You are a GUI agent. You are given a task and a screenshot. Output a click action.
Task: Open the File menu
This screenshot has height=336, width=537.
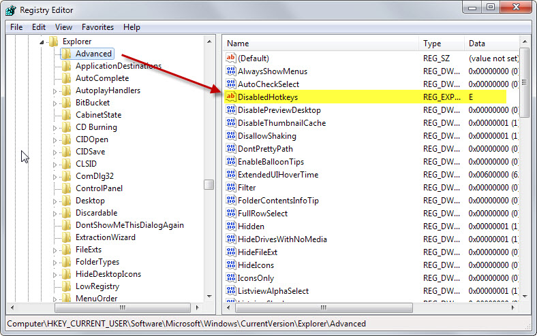click(x=16, y=27)
